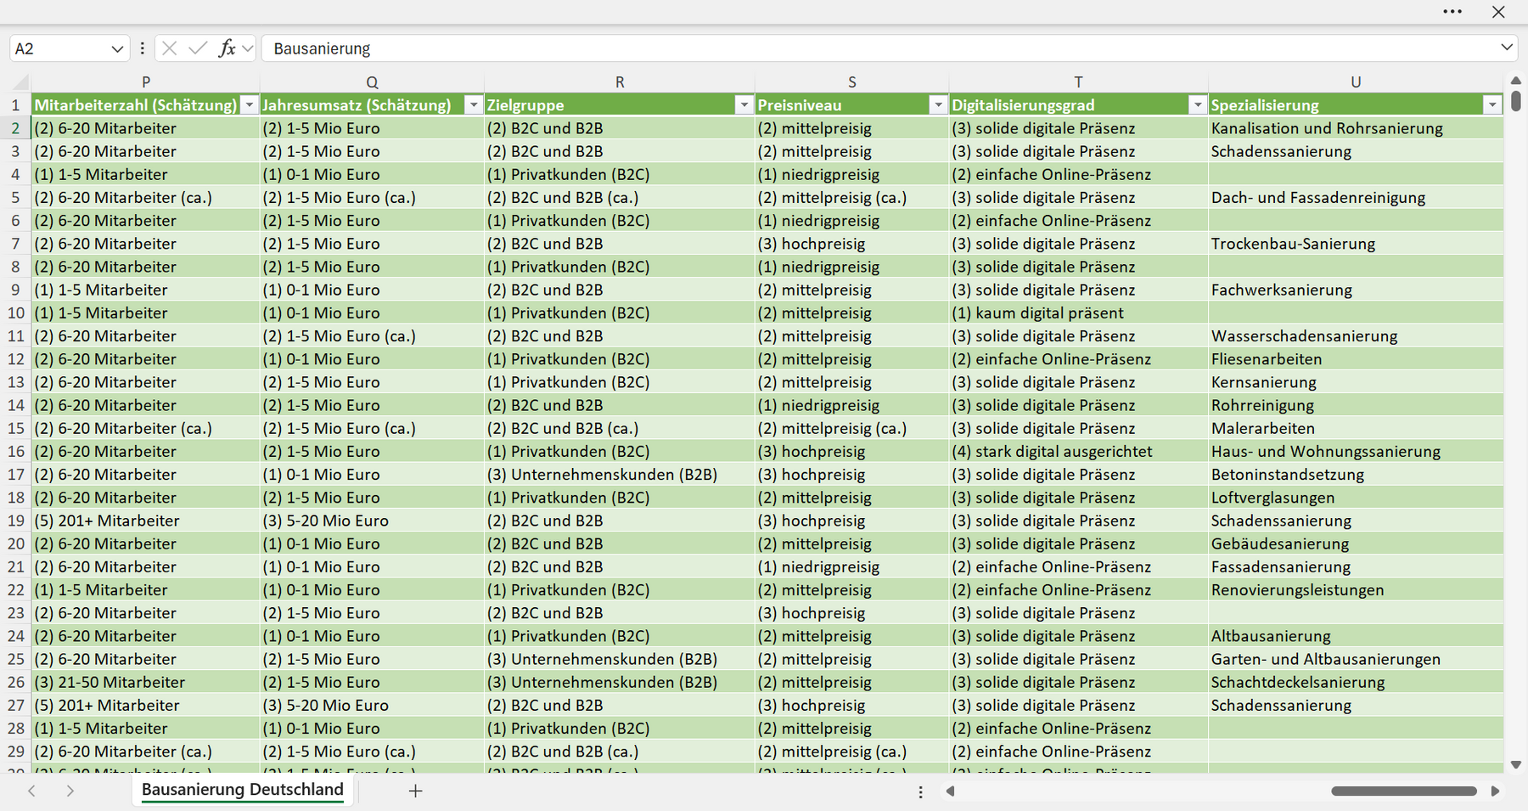Open the Jahresumsatz (Schätzung) filter dropdown
The height and width of the screenshot is (811, 1528).
pos(474,105)
